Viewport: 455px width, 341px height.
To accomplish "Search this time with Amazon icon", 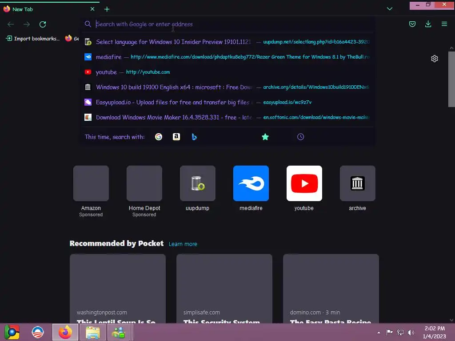I will (176, 137).
